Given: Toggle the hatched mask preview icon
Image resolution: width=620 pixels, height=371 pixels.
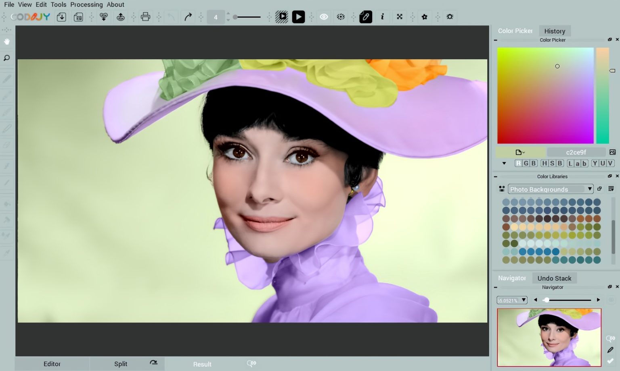Looking at the screenshot, I should (281, 17).
